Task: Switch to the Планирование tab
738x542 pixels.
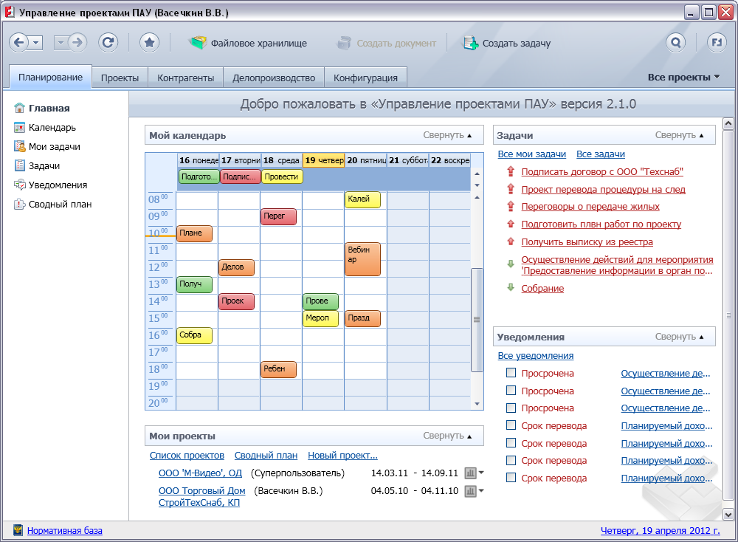Action: pyautogui.click(x=50, y=78)
